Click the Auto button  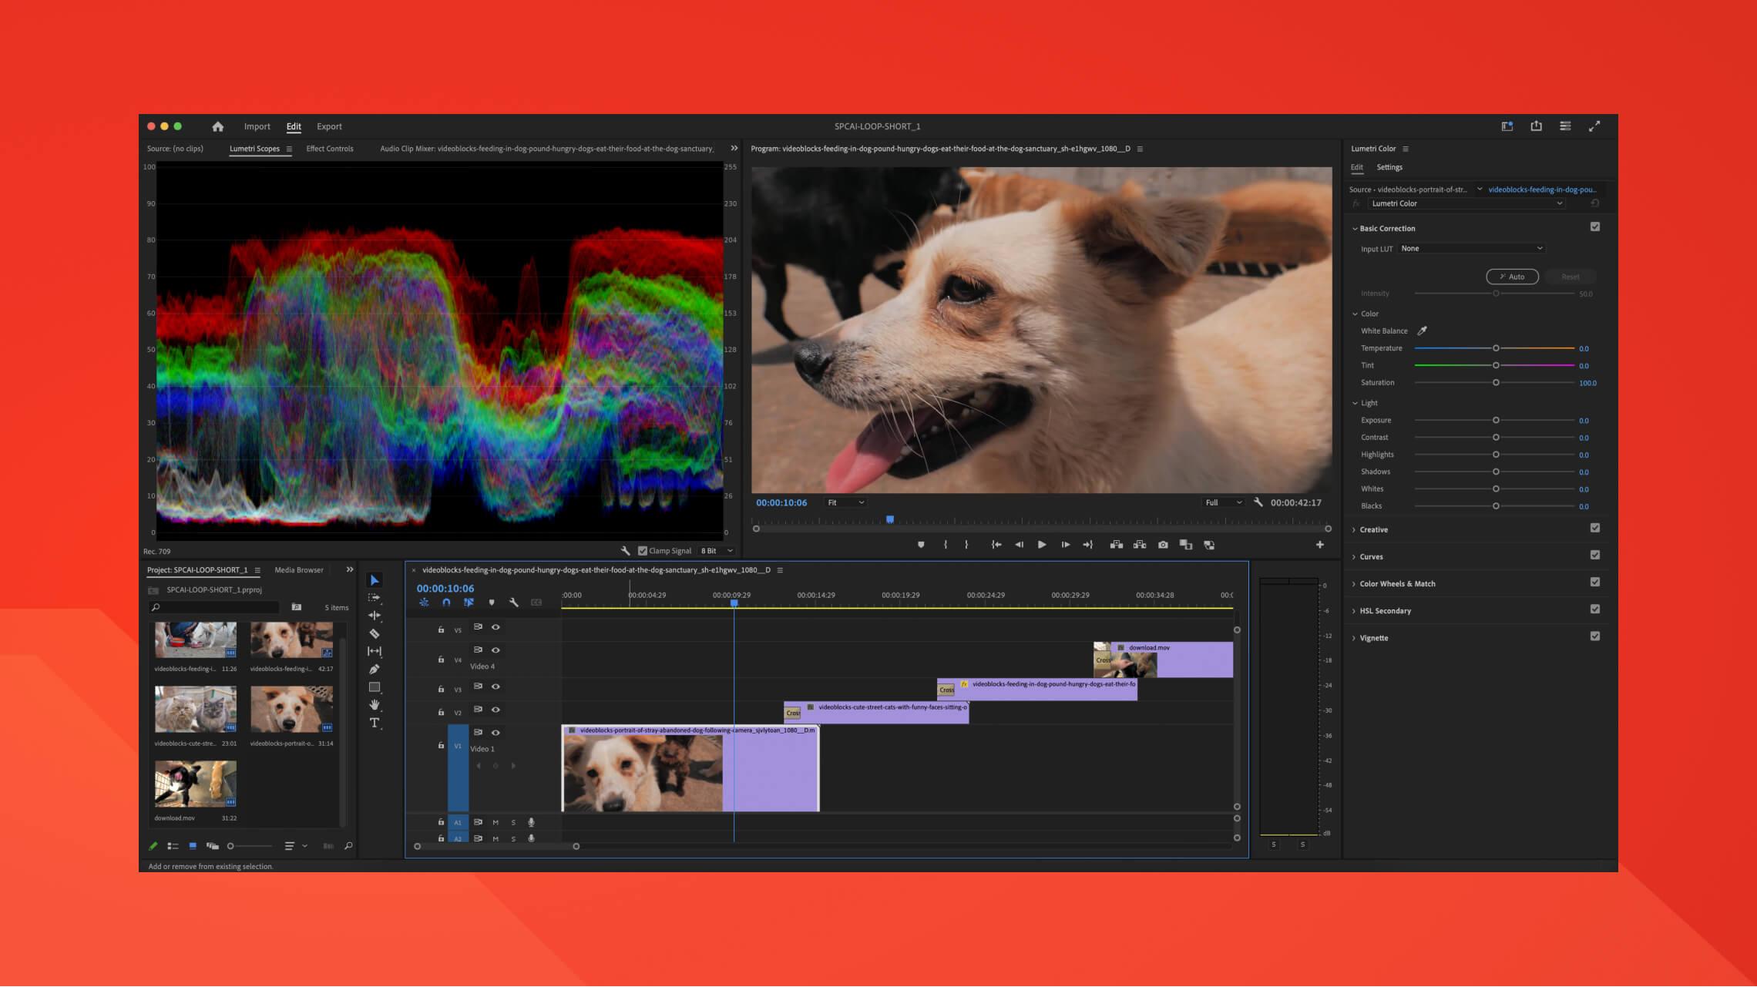pyautogui.click(x=1512, y=277)
